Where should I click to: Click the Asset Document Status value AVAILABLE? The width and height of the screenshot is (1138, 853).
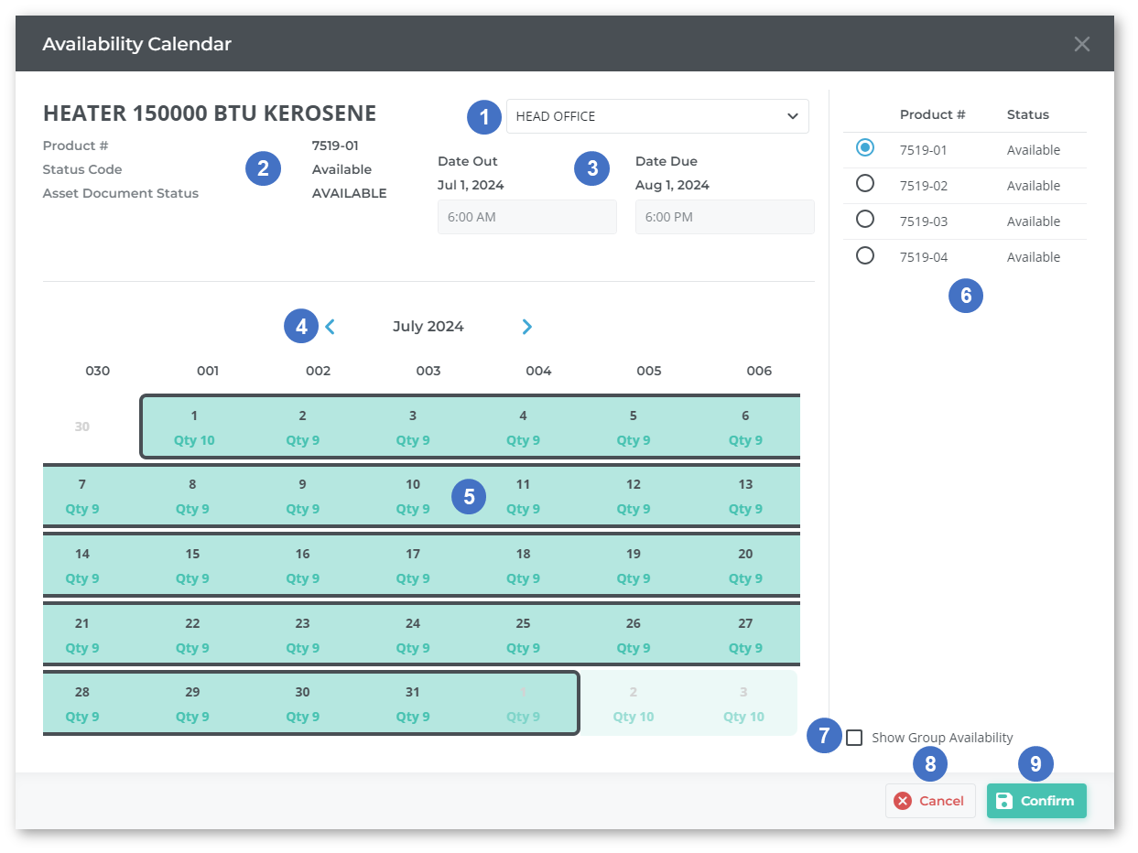[x=349, y=193]
